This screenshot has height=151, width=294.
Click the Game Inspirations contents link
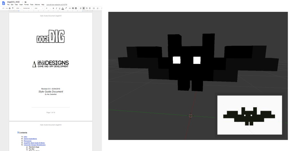coord(30,139)
